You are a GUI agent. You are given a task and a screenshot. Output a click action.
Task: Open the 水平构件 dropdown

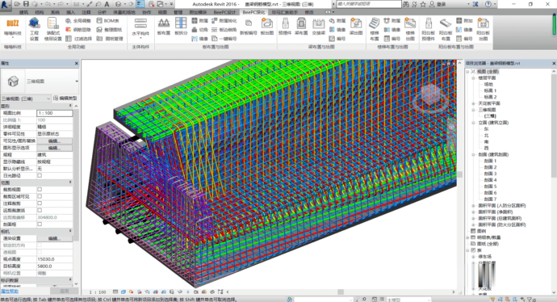pos(140,27)
